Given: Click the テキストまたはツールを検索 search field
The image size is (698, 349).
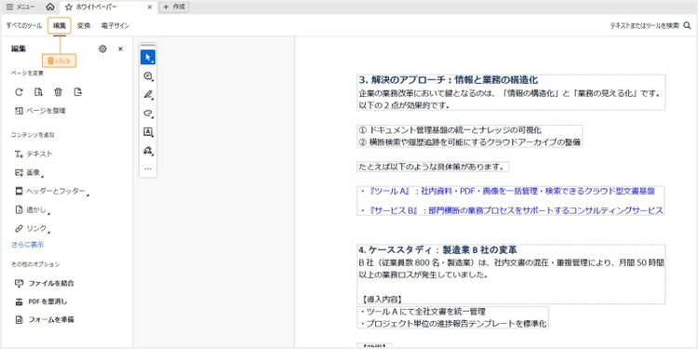Looking at the screenshot, I should pyautogui.click(x=644, y=26).
